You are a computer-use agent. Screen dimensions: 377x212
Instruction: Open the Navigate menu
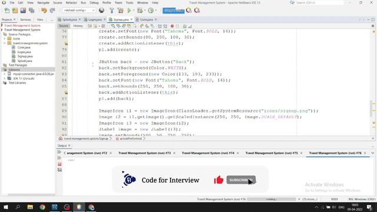pos(43,2)
